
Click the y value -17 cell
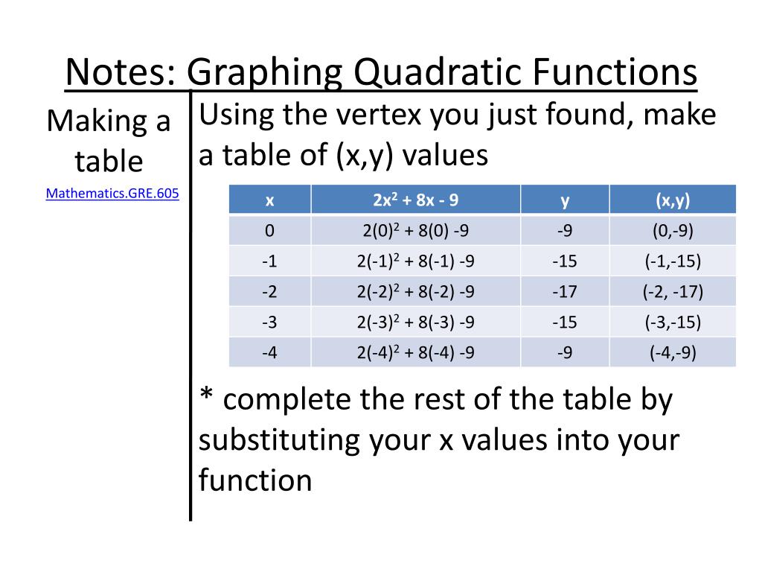coord(565,291)
